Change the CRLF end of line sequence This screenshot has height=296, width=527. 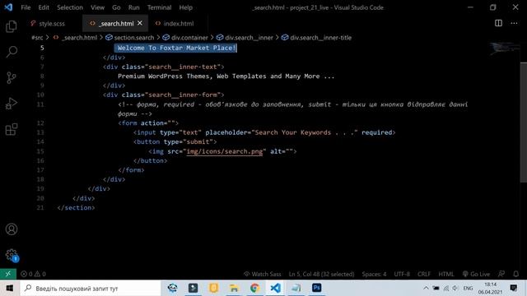click(424, 274)
